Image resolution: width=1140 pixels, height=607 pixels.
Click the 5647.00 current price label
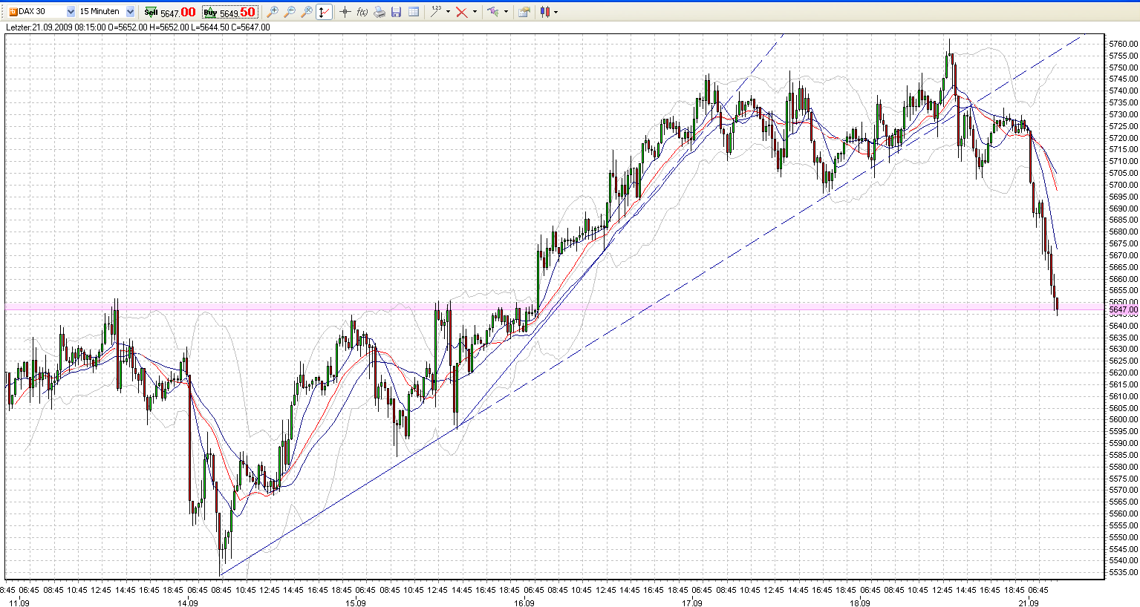point(1123,309)
